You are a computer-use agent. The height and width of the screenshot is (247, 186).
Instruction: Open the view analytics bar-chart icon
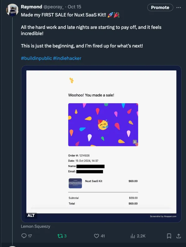point(133,236)
